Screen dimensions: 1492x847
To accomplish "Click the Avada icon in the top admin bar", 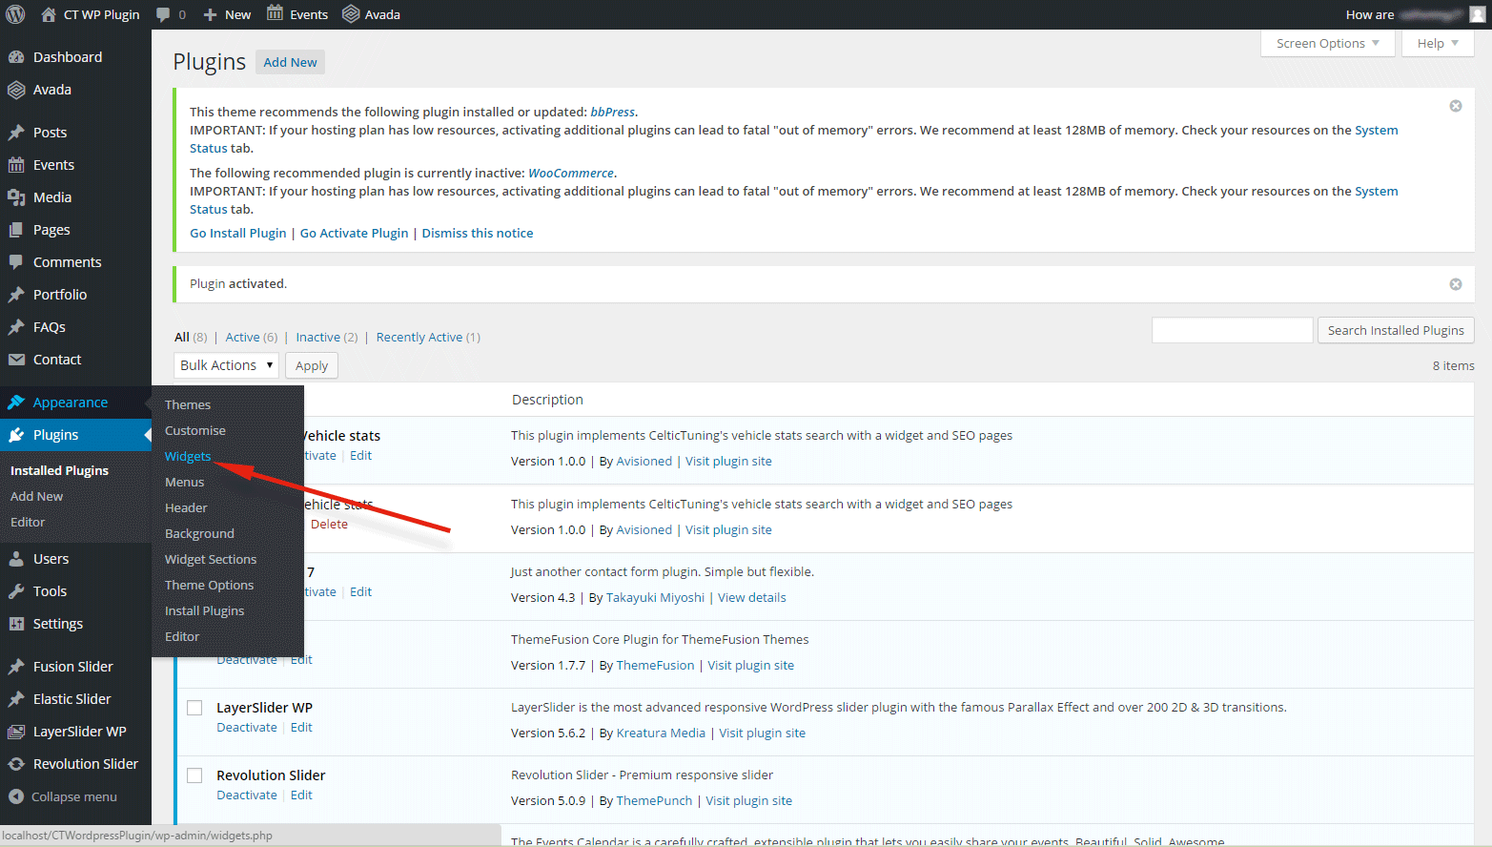I will click(x=351, y=14).
